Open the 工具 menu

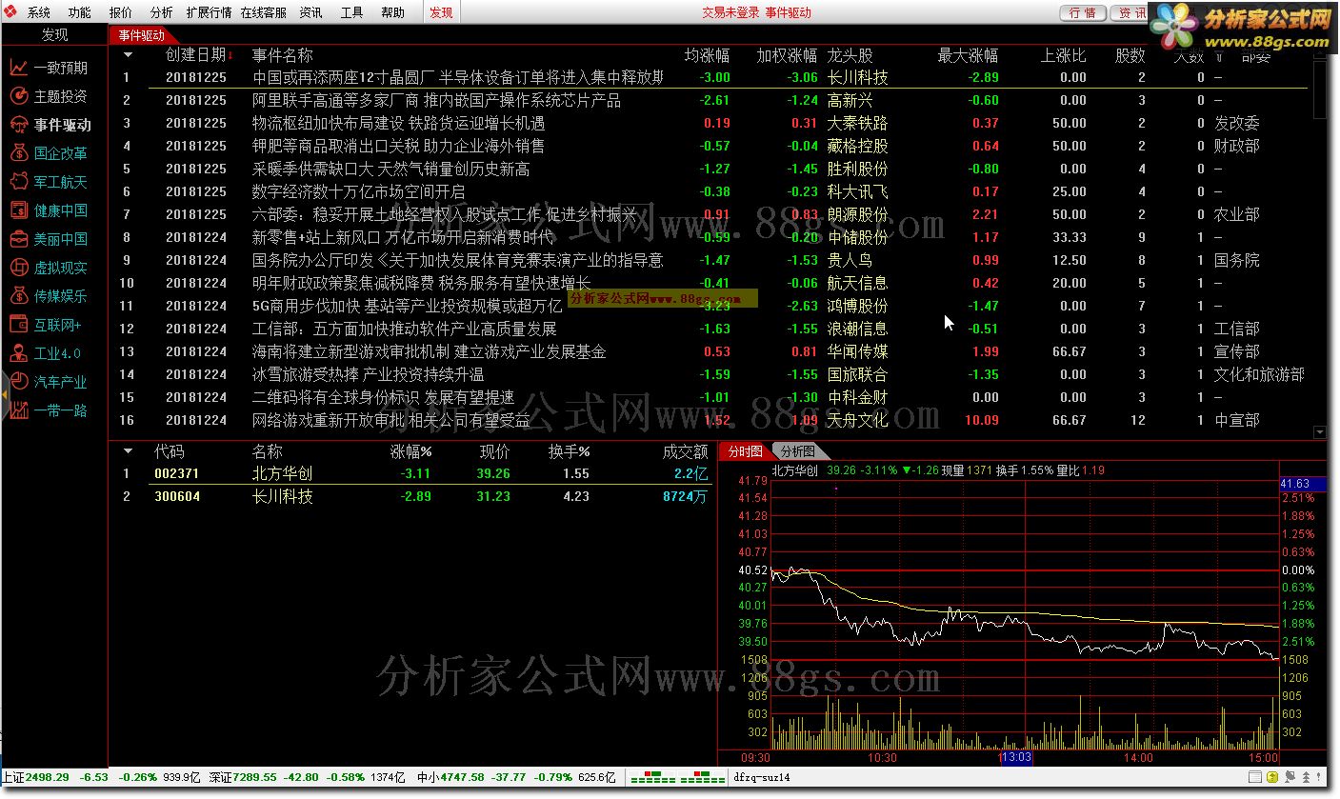(352, 12)
